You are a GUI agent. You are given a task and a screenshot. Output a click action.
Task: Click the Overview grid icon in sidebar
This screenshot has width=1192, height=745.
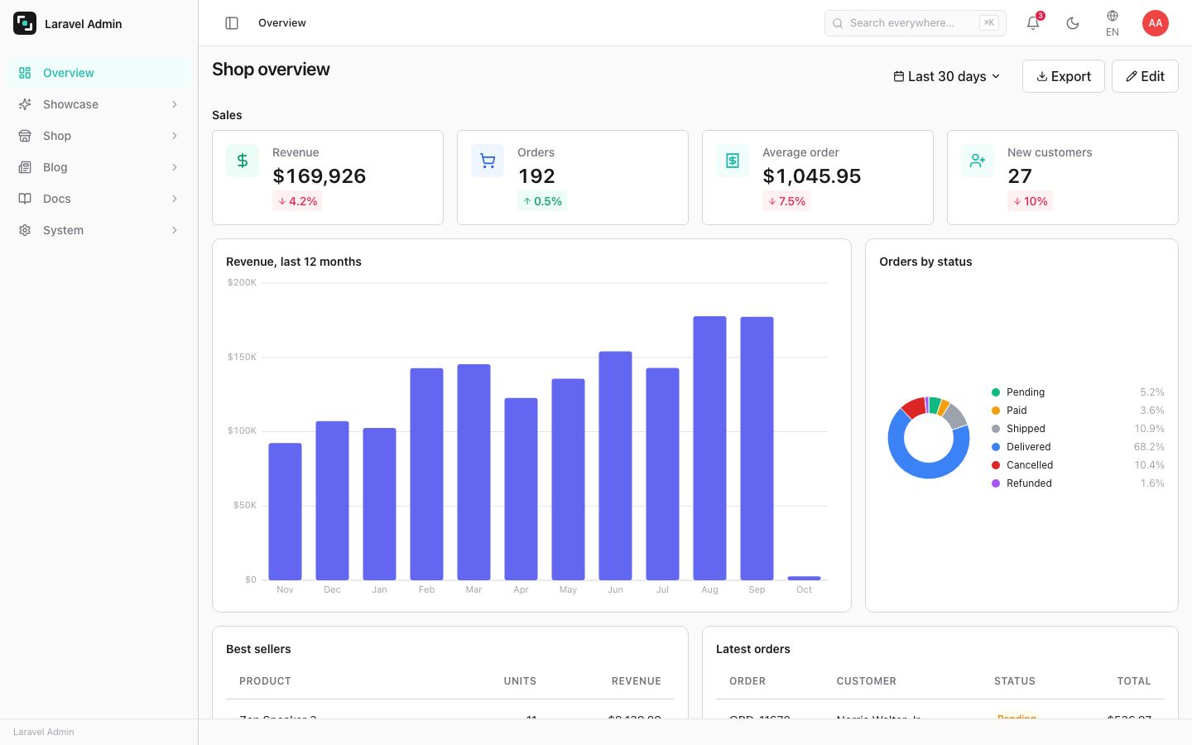(25, 73)
